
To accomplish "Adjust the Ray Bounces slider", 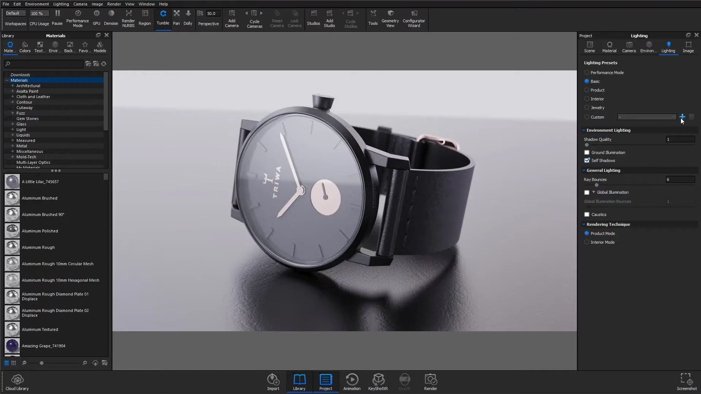I will pyautogui.click(x=597, y=185).
